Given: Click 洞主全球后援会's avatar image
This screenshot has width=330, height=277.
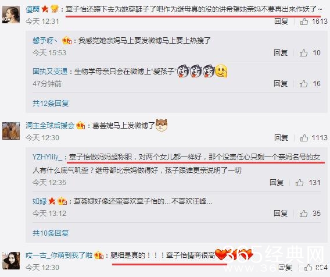Looking at the screenshot, I should click(11, 131).
